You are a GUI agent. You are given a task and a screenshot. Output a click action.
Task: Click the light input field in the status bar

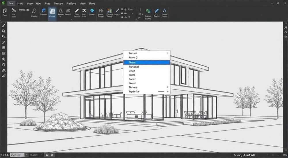(17, 155)
